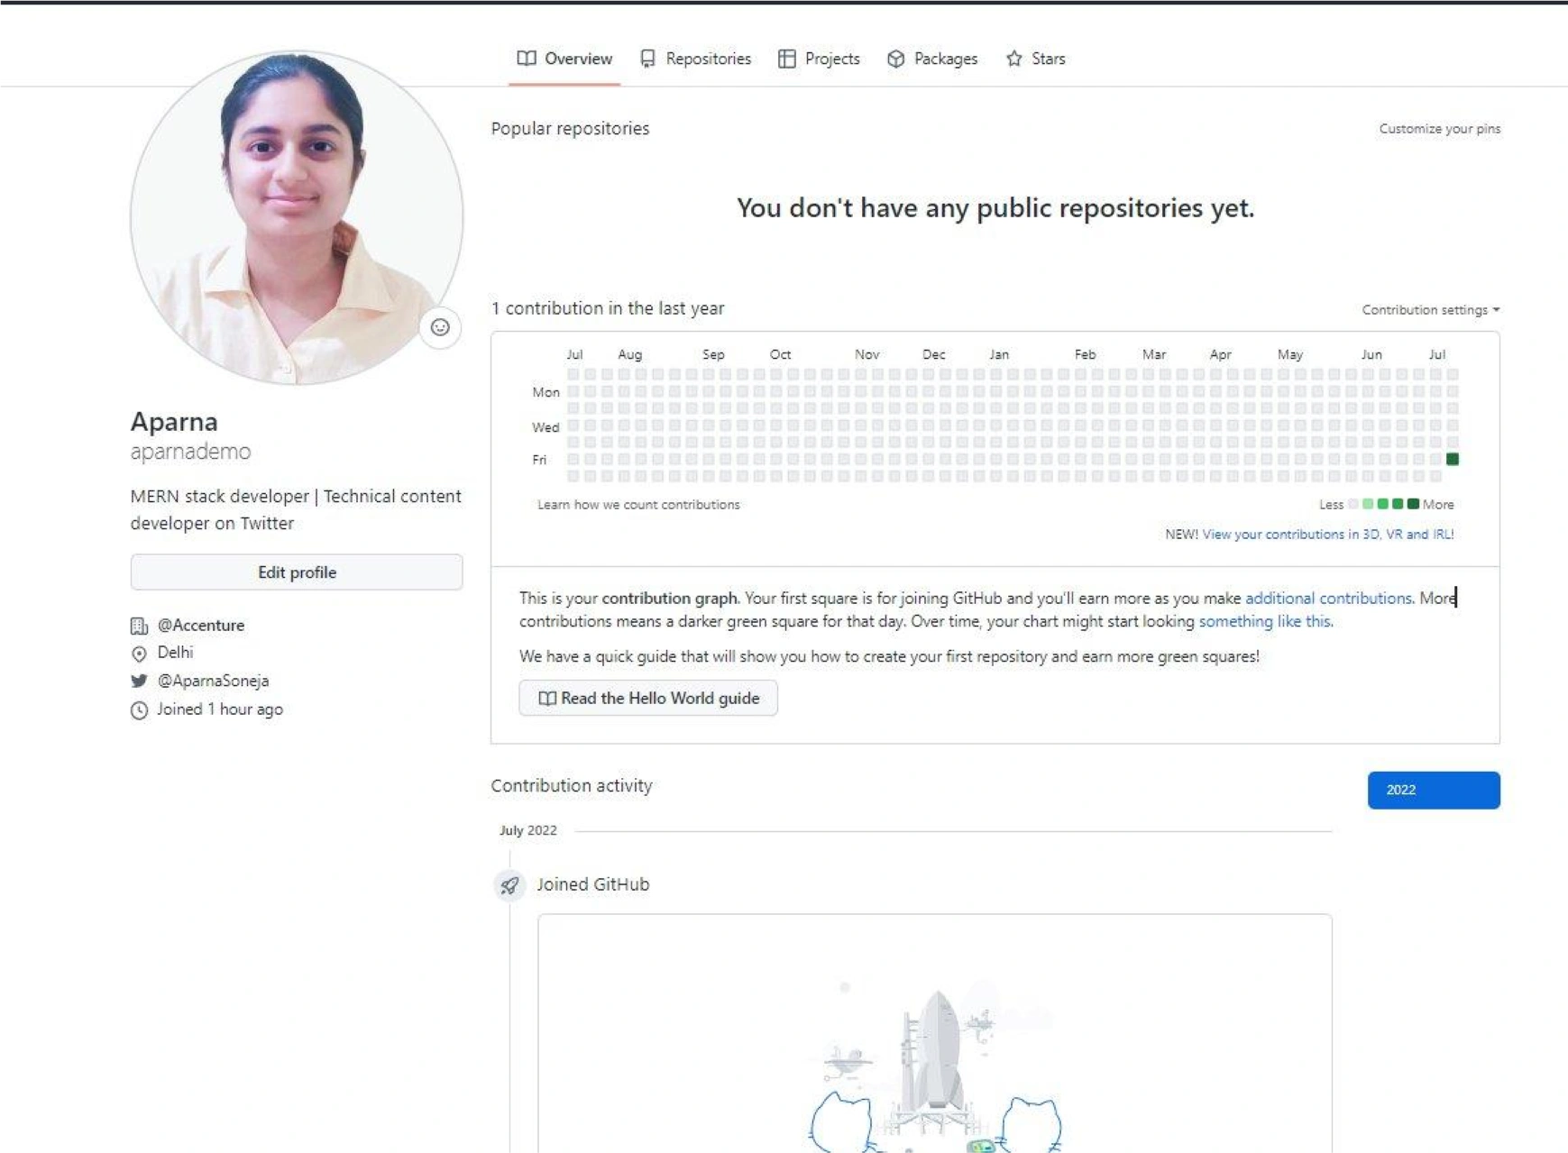Open the @AparnaSoneja Twitter link
The width and height of the screenshot is (1568, 1153).
click(213, 681)
